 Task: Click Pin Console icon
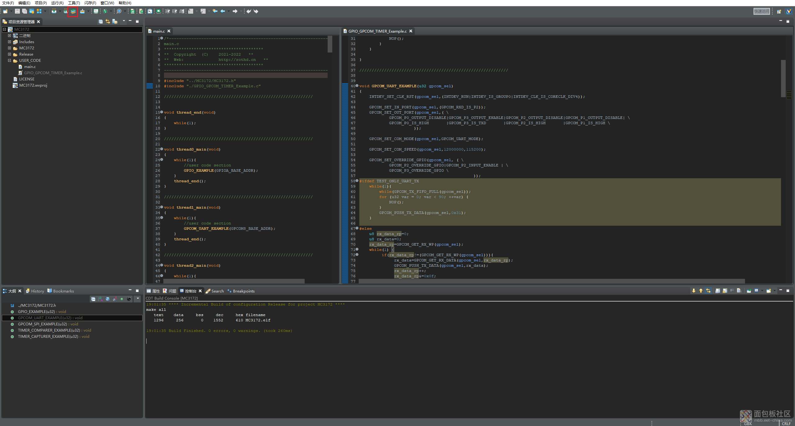click(x=749, y=291)
